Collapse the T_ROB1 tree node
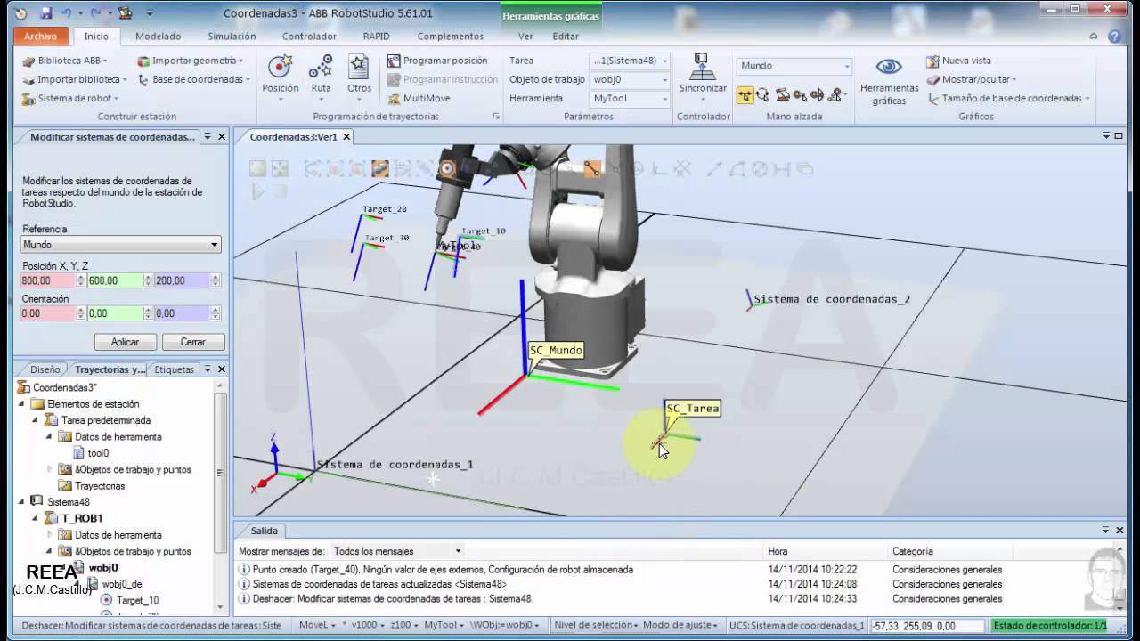 coord(36,518)
